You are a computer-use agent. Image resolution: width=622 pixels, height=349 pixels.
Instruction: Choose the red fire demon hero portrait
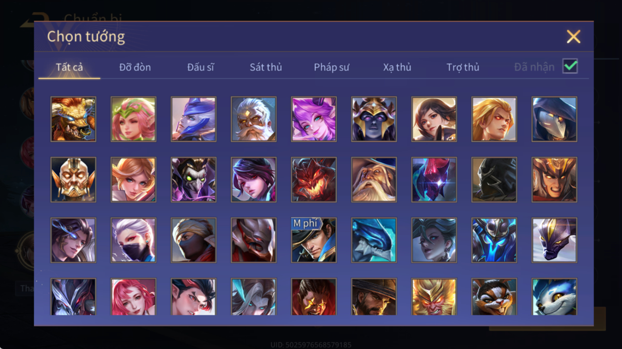tap(314, 180)
